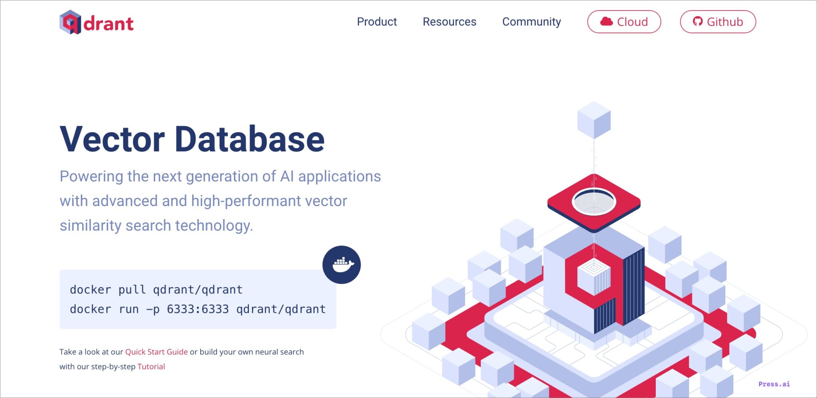Click the white cube inside the red Q
The image size is (817, 398).
tap(594, 276)
